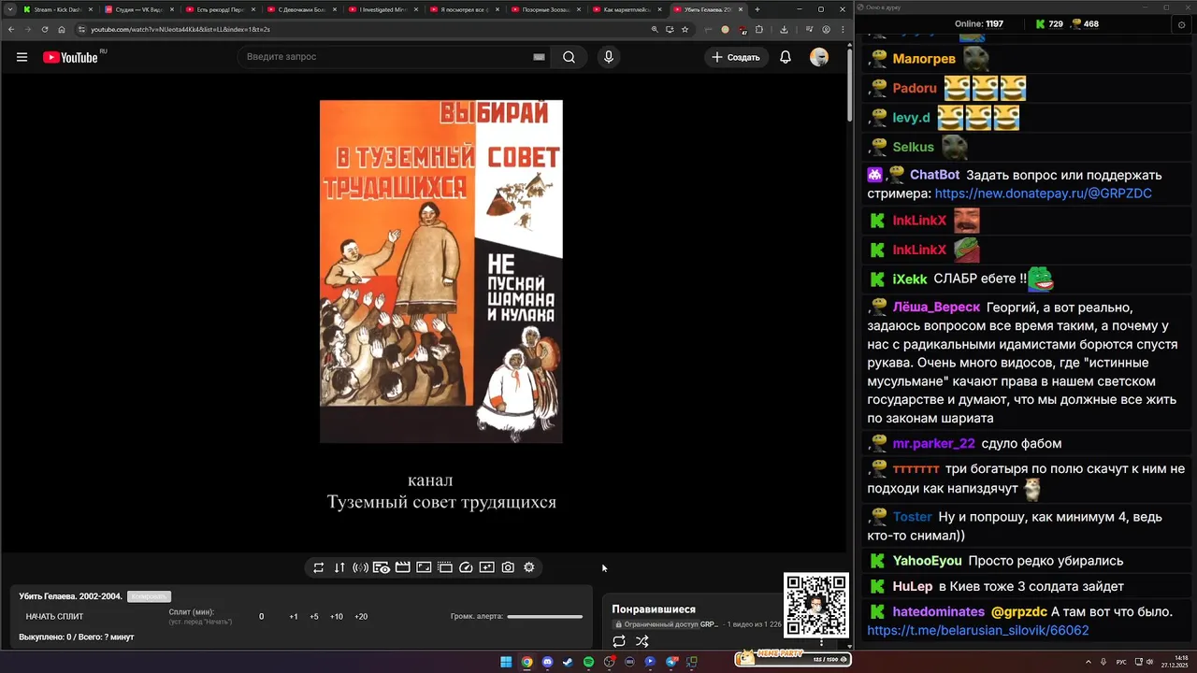Image resolution: width=1197 pixels, height=673 pixels.
Task: Open Spotify from taskbar
Action: 588,662
